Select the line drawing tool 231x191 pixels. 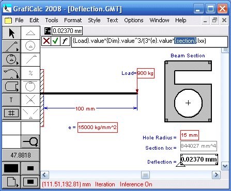point(11,46)
